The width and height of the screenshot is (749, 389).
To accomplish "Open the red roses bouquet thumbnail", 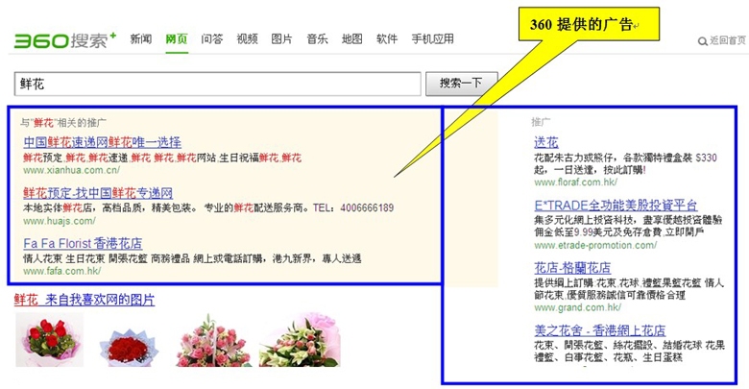I will coord(50,340).
